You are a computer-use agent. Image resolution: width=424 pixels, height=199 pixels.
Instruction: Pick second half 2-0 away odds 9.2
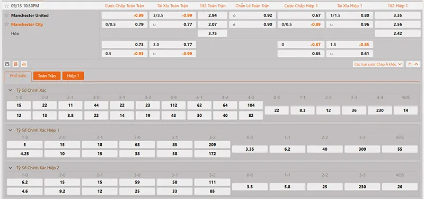click(x=62, y=192)
